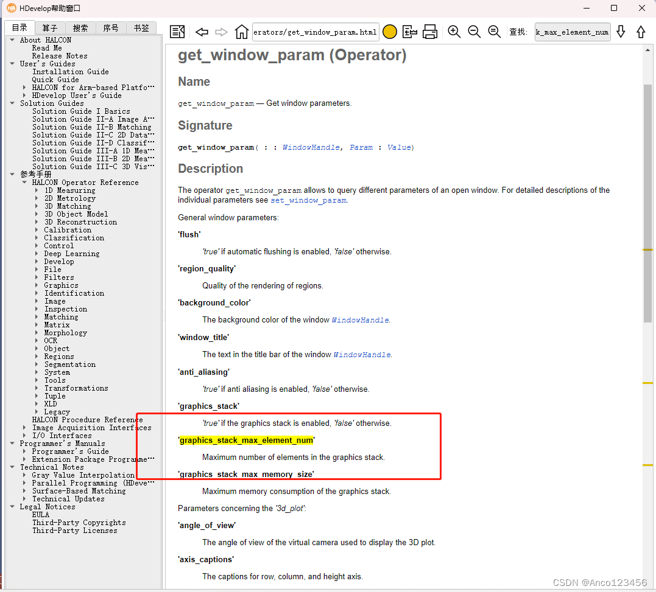Switch to the 搜索 tab
656x592 pixels.
pyautogui.click(x=80, y=28)
